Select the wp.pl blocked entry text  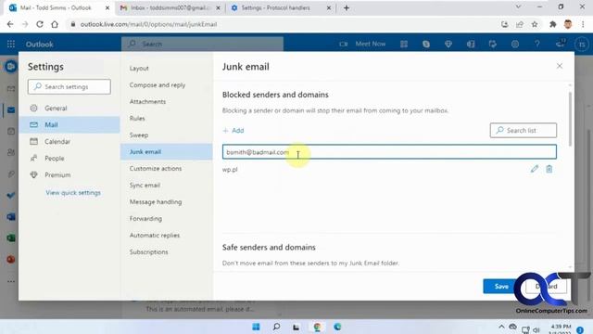230,169
